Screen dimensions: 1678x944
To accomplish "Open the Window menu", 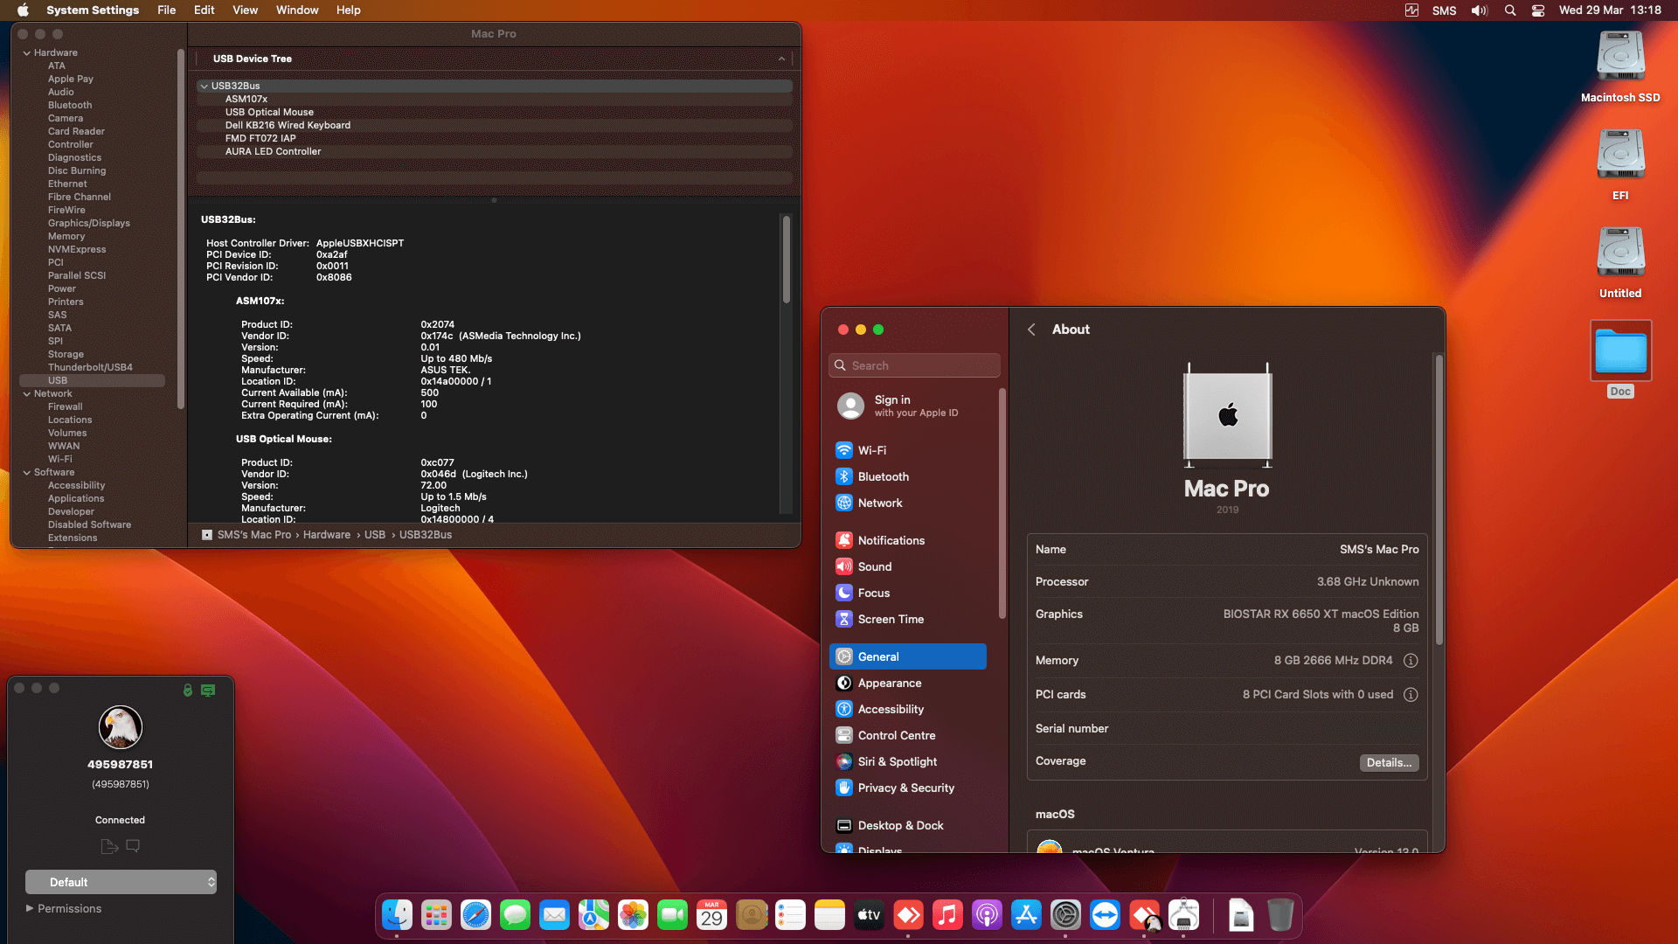I will pyautogui.click(x=296, y=10).
